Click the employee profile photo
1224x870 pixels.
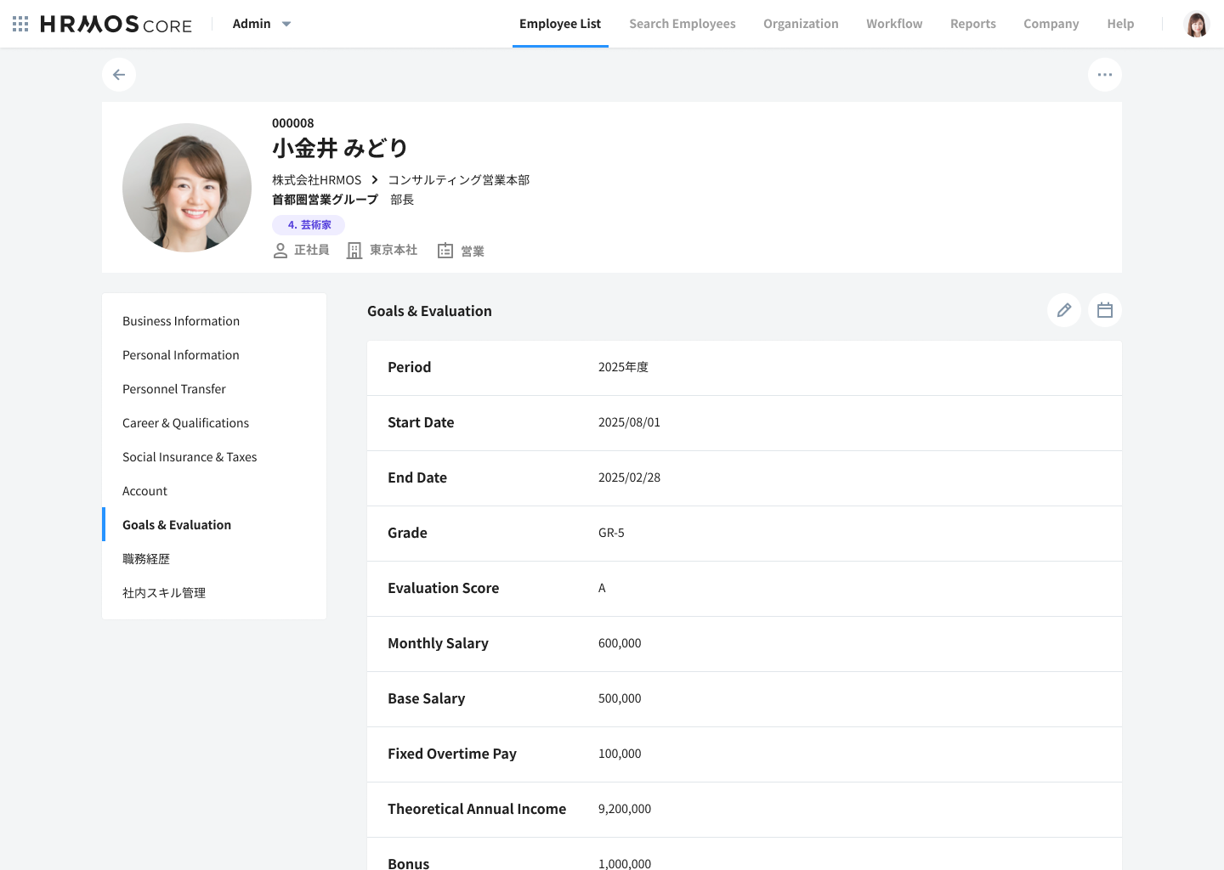pyautogui.click(x=187, y=188)
